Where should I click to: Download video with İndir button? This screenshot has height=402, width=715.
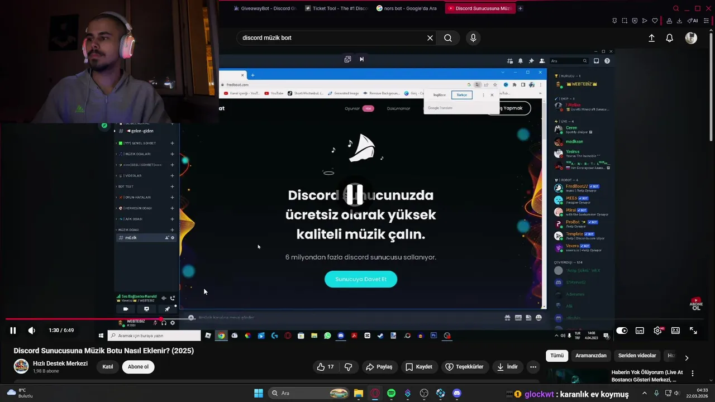pyautogui.click(x=508, y=367)
